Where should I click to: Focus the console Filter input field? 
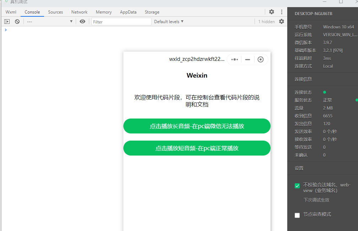tap(121, 22)
